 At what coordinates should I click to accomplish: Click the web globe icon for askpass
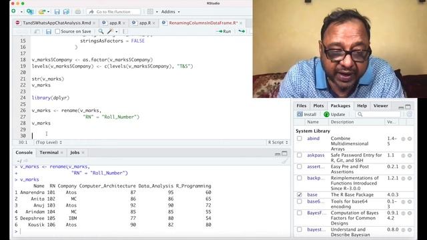tap(403, 155)
